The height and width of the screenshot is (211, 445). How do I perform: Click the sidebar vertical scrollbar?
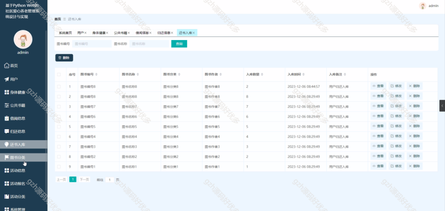[x=46, y=85]
